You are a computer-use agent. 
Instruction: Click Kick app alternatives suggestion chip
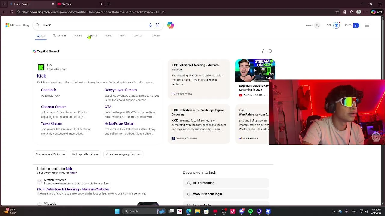85,154
